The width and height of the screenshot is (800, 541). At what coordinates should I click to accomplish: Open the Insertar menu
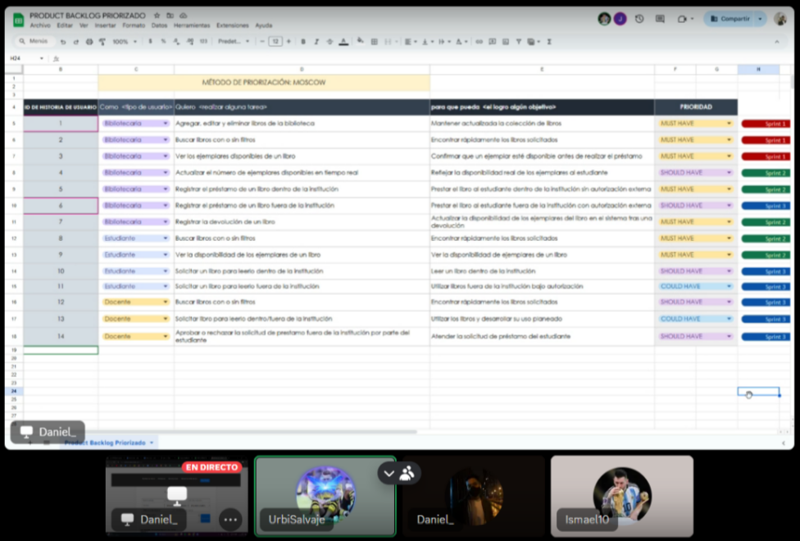pyautogui.click(x=105, y=25)
